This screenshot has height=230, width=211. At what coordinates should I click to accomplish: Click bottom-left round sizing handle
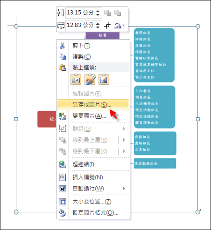[x=16, y=212]
